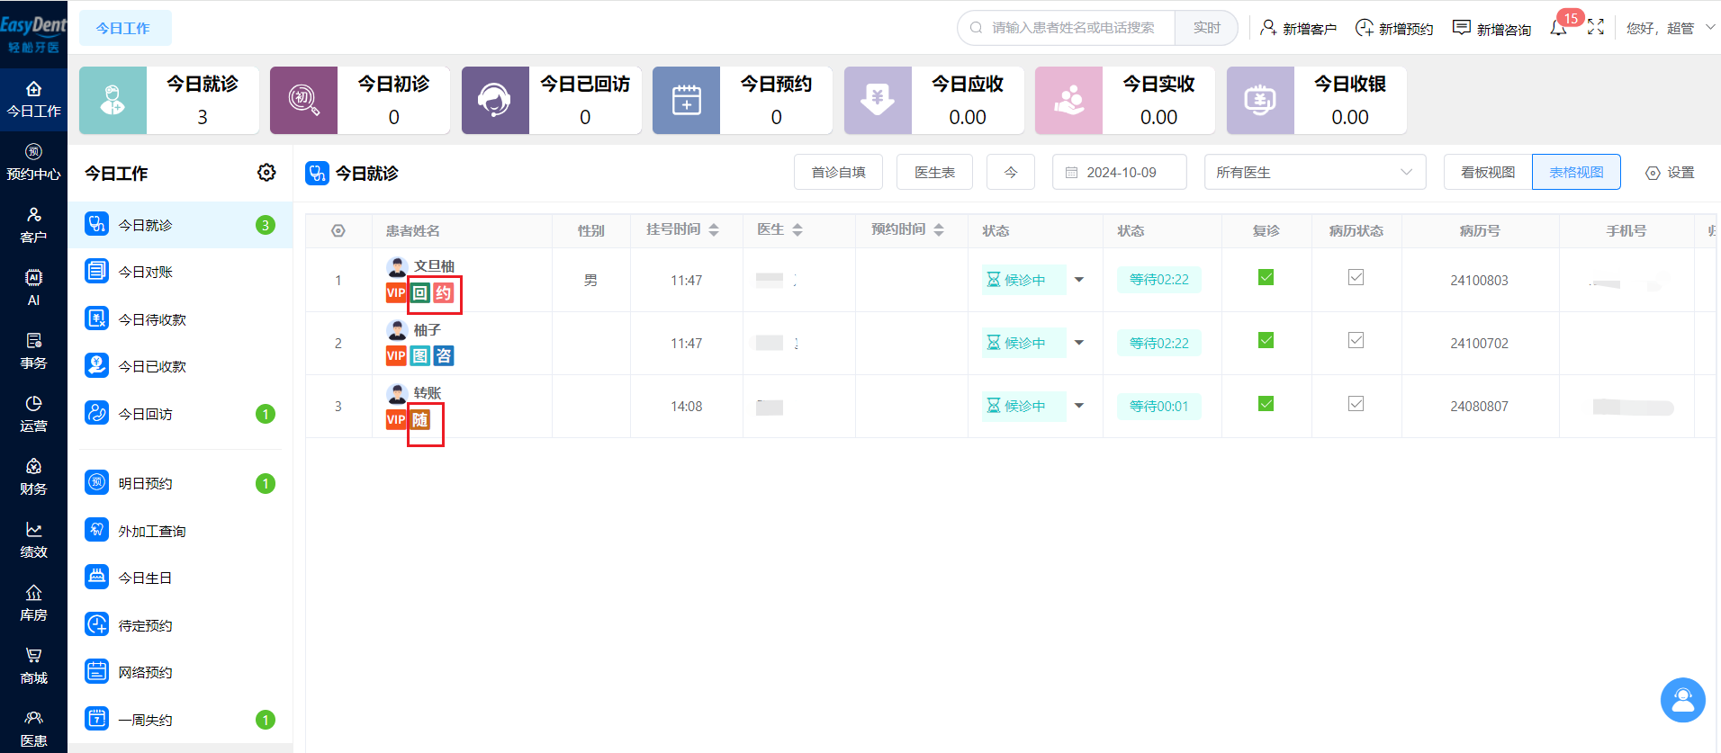Click the patient search input field
The height and width of the screenshot is (753, 1721).
coord(1067,28)
